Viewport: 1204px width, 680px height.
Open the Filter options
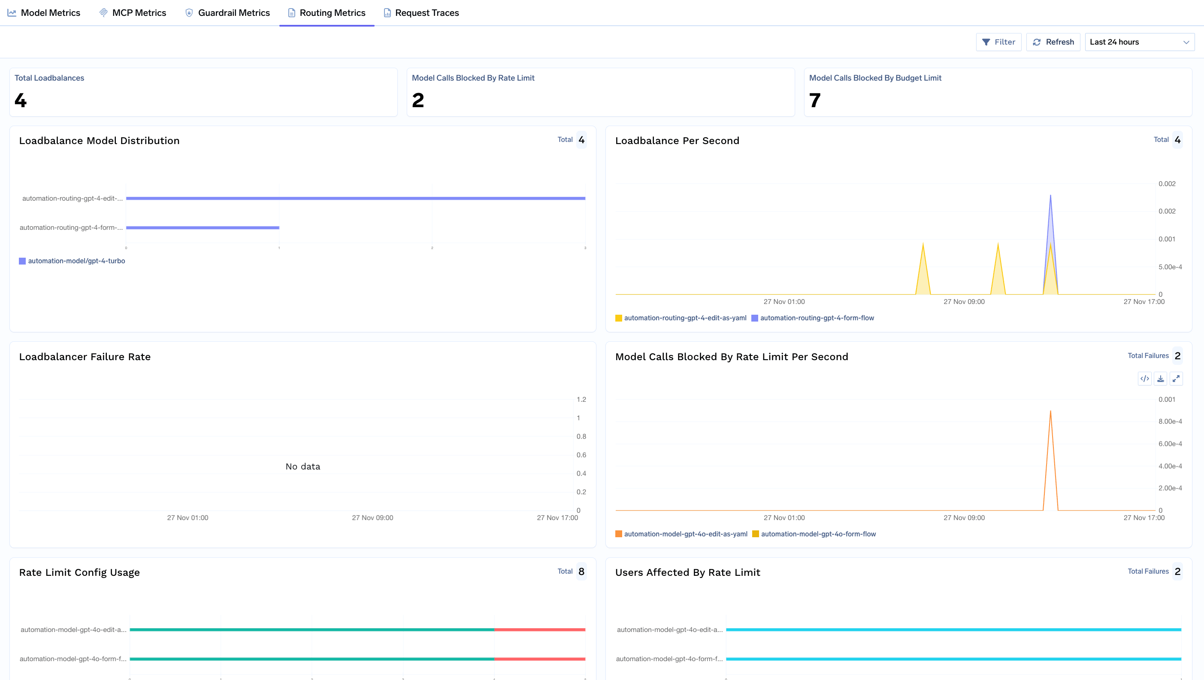[998, 42]
